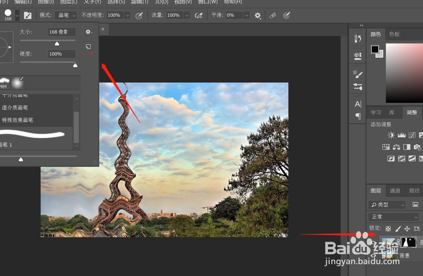The image size is (423, 276).
Task: Add an Invert adjustment layer
Action: pyautogui.click(x=391, y=158)
